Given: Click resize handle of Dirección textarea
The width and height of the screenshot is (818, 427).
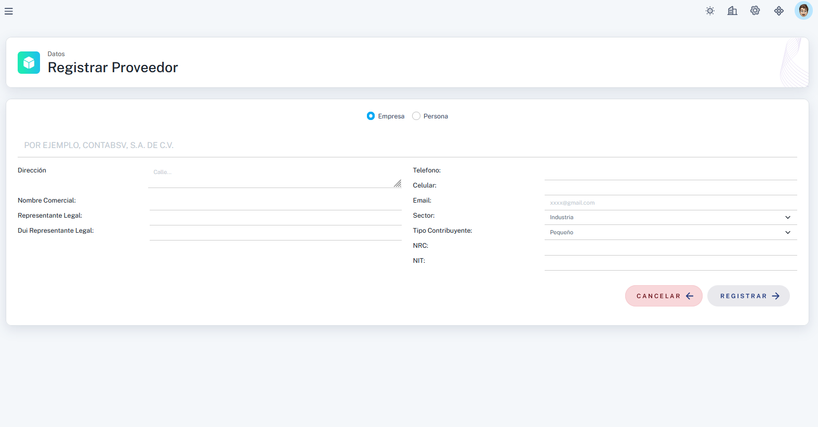Looking at the screenshot, I should [398, 183].
